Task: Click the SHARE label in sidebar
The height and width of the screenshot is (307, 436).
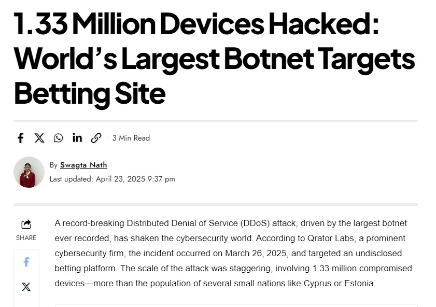Action: click(26, 238)
